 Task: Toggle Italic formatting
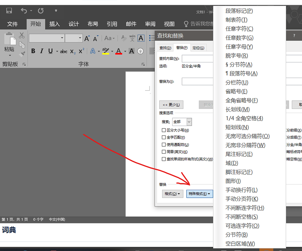[x=42, y=51]
